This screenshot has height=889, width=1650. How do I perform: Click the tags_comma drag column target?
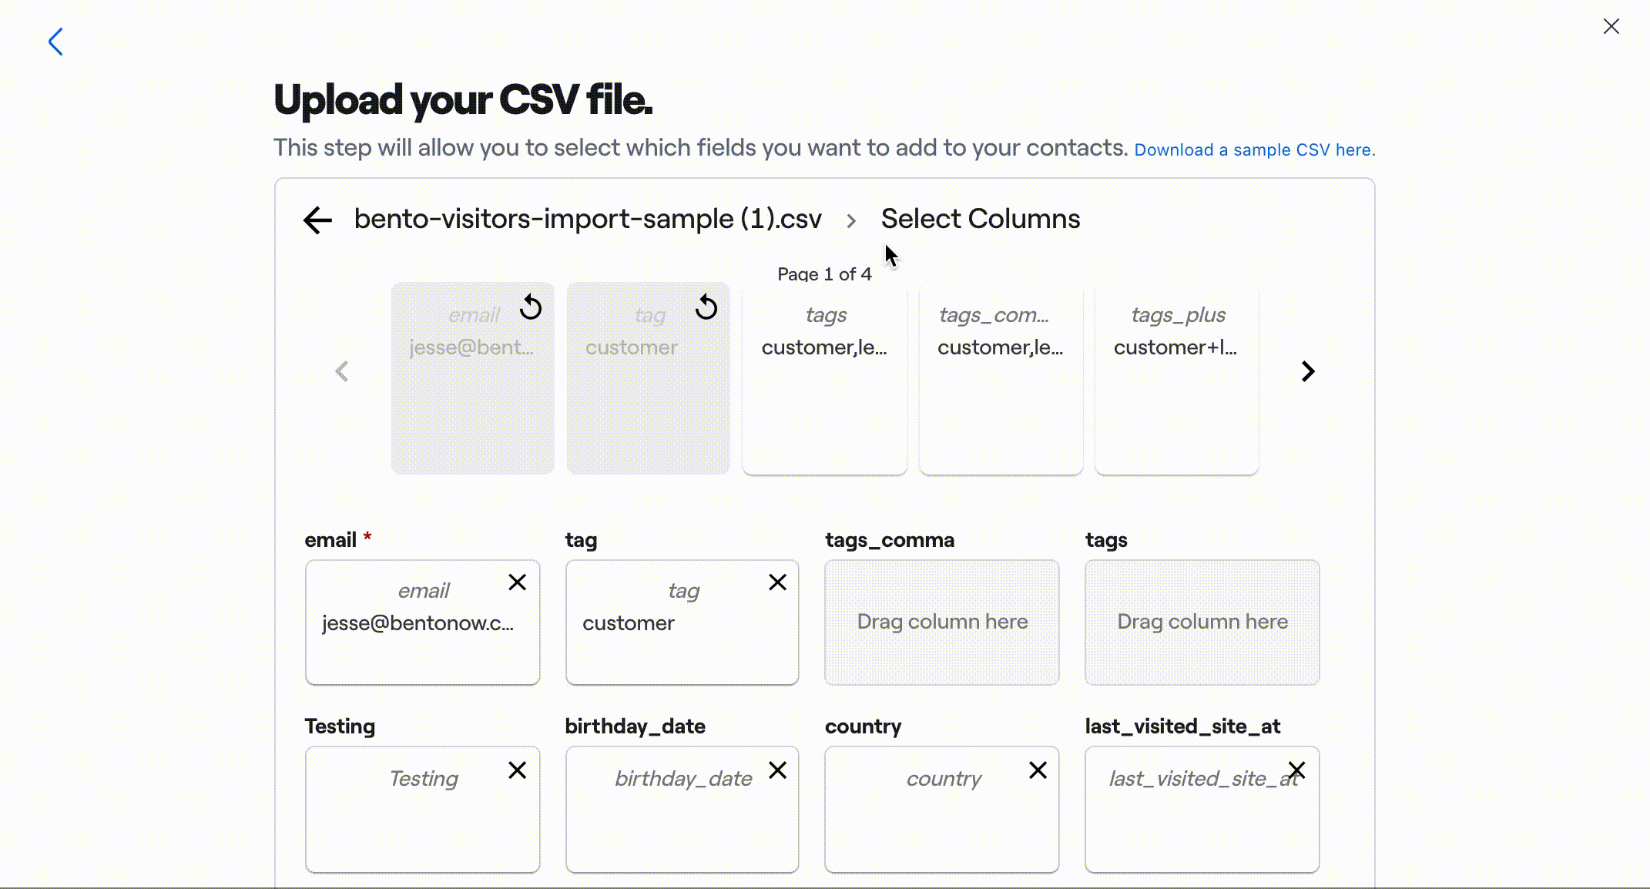pos(942,621)
